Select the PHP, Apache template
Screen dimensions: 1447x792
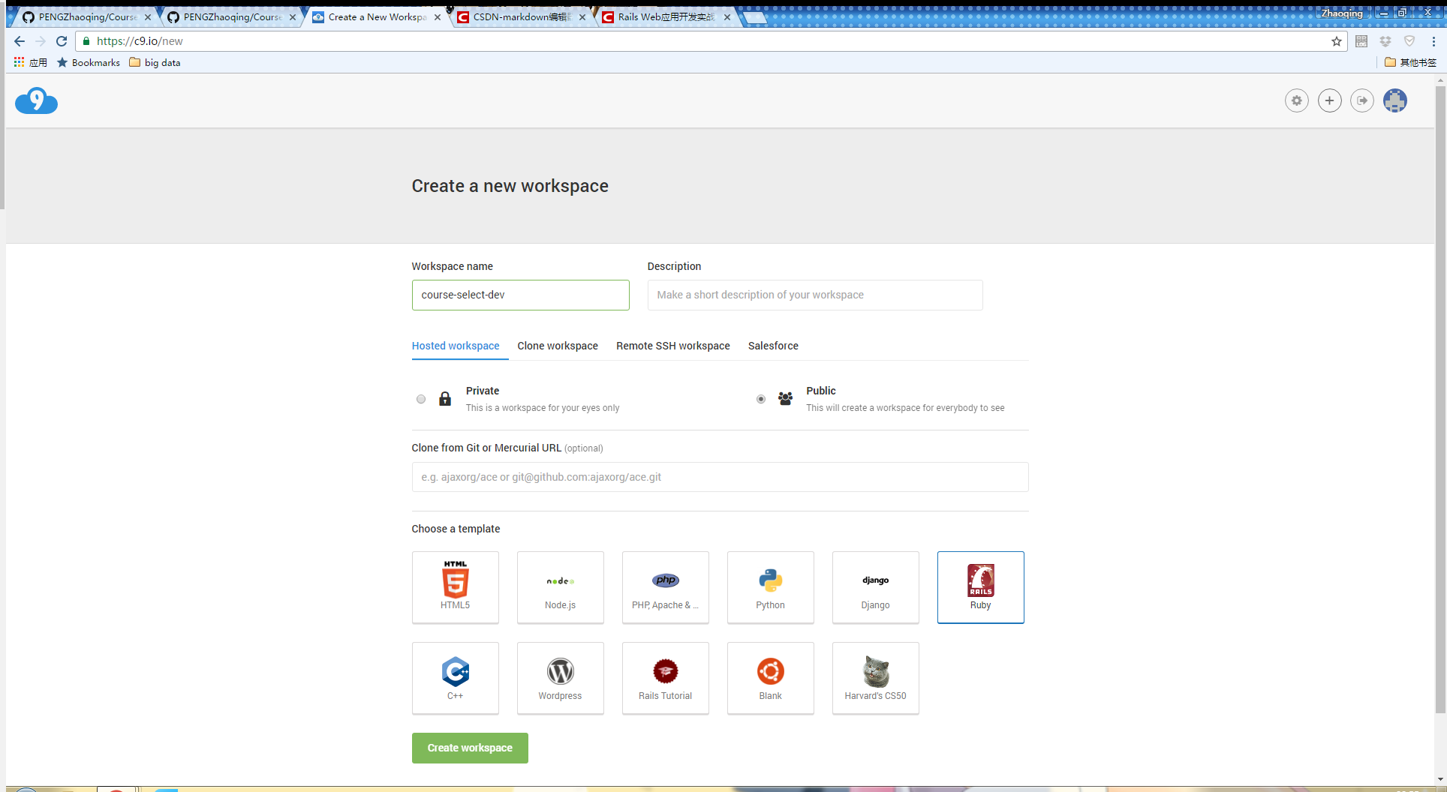pyautogui.click(x=665, y=587)
